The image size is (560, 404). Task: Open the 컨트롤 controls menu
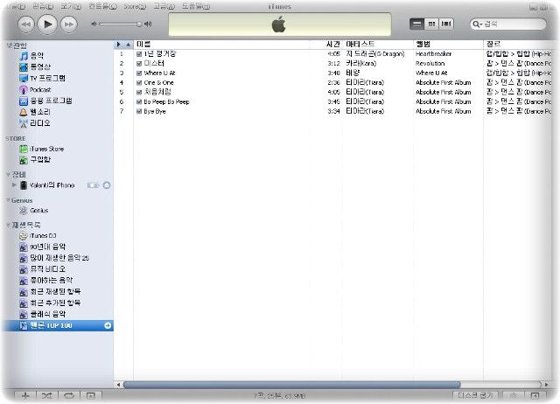click(102, 6)
